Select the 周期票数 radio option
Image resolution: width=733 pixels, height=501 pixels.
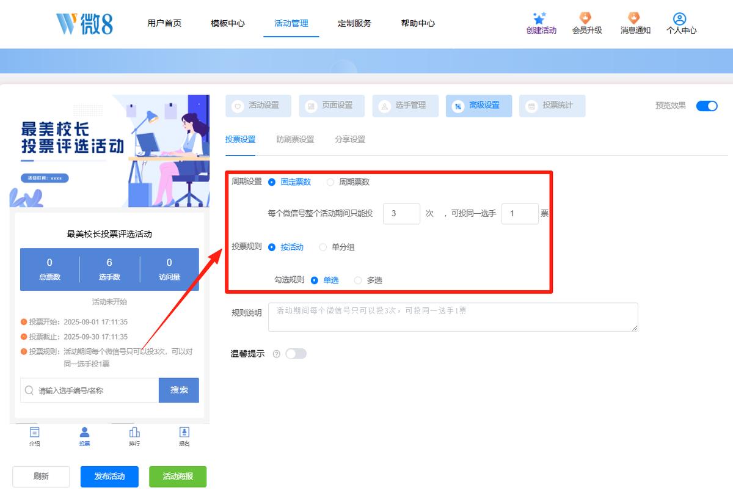[330, 182]
